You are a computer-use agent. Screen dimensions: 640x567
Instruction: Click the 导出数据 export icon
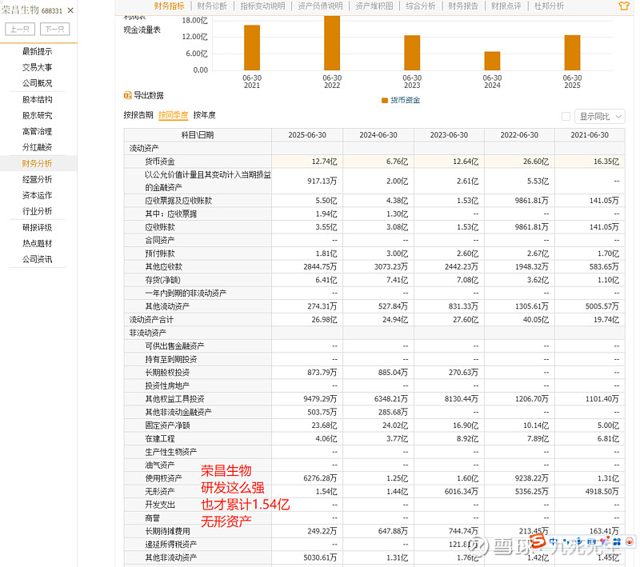coord(127,95)
